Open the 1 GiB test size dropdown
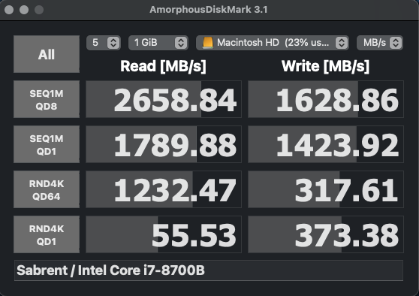This screenshot has width=419, height=296. pos(158,43)
